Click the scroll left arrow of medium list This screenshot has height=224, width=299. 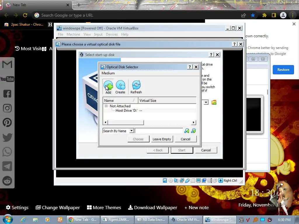[x=105, y=122]
